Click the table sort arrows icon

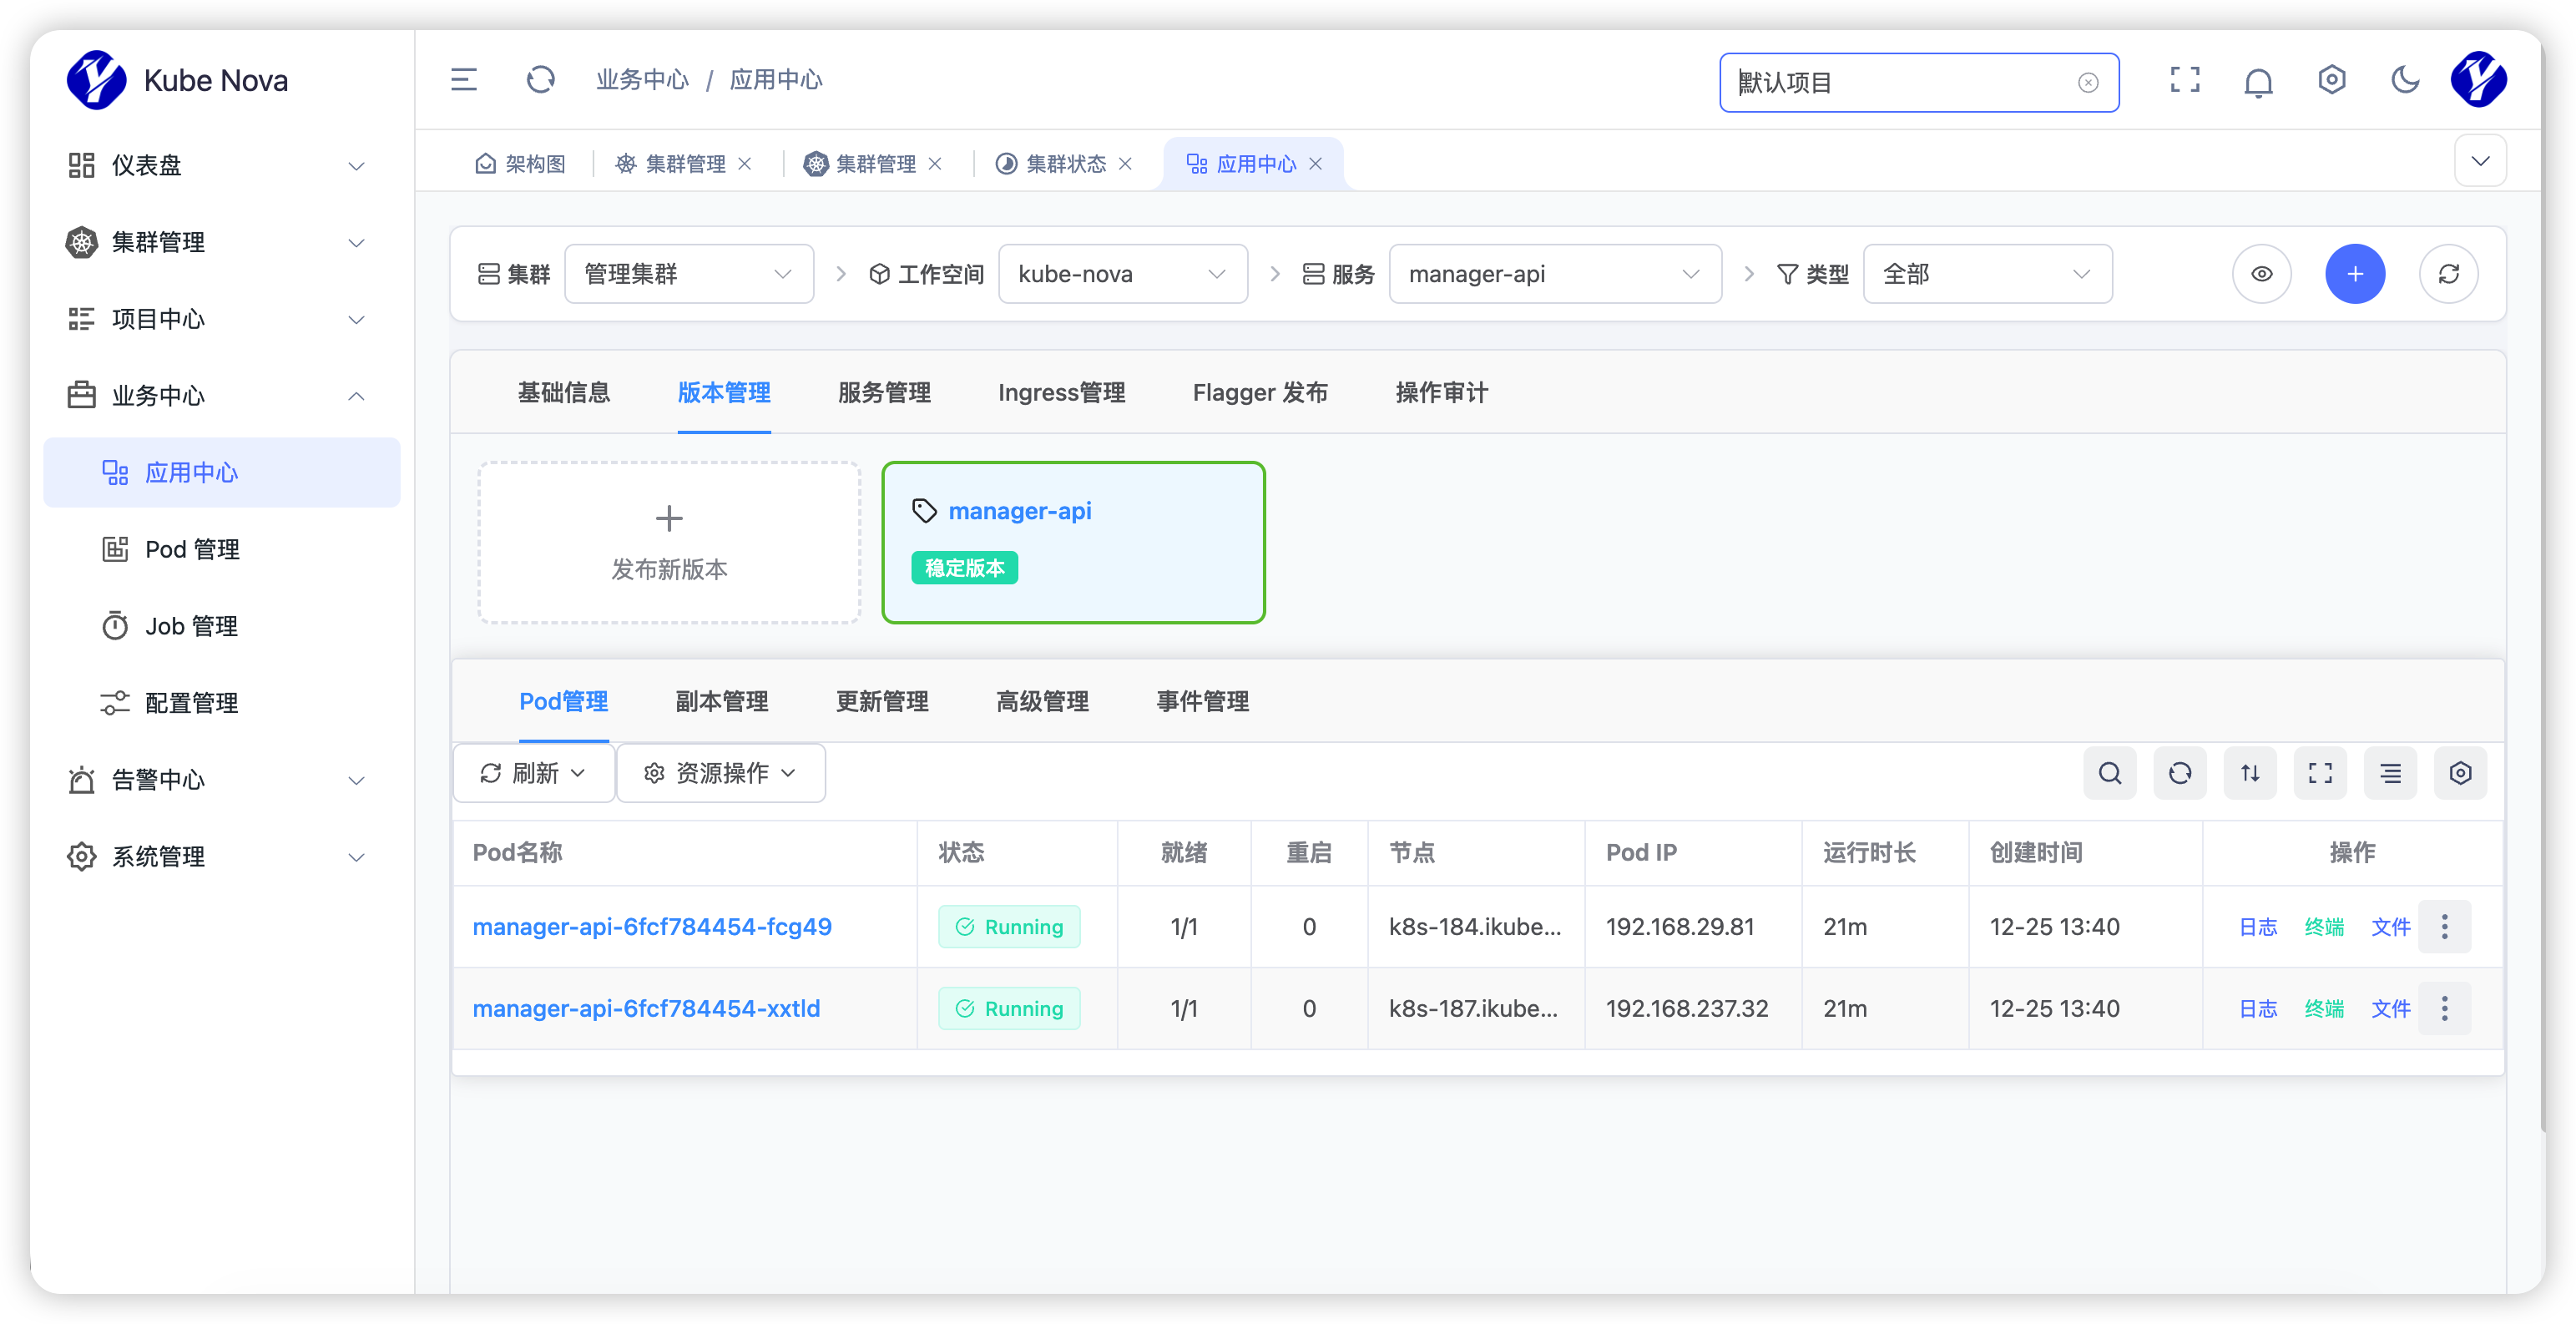coord(2250,773)
